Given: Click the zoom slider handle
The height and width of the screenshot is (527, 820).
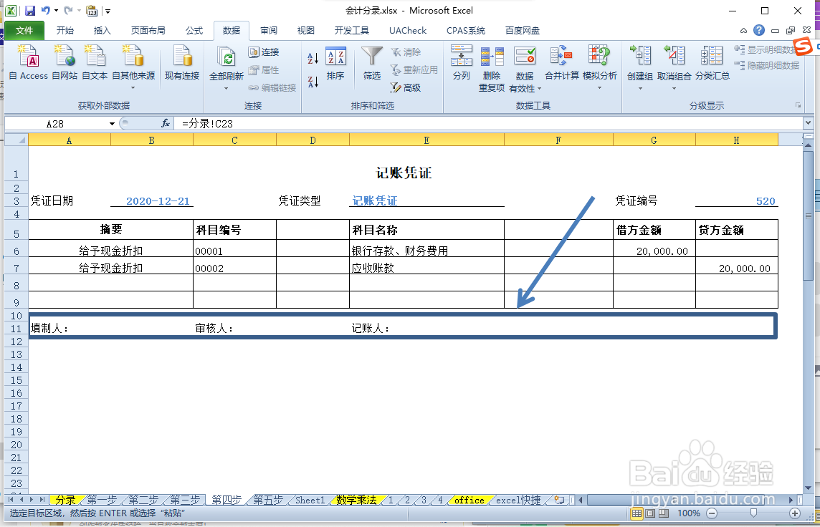Looking at the screenshot, I should [x=753, y=513].
